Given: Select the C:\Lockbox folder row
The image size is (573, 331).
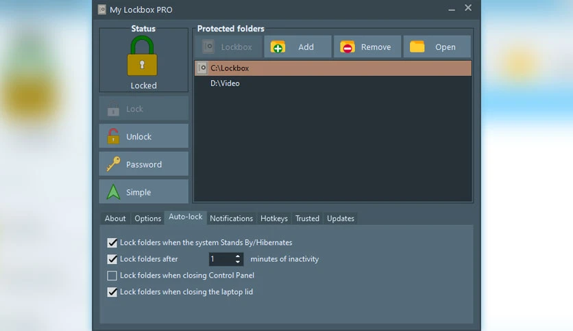Looking at the screenshot, I should coord(333,68).
